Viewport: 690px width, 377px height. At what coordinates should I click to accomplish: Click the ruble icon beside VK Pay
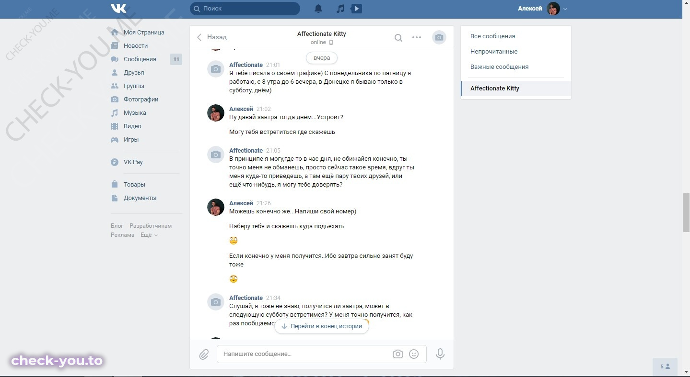(x=115, y=162)
